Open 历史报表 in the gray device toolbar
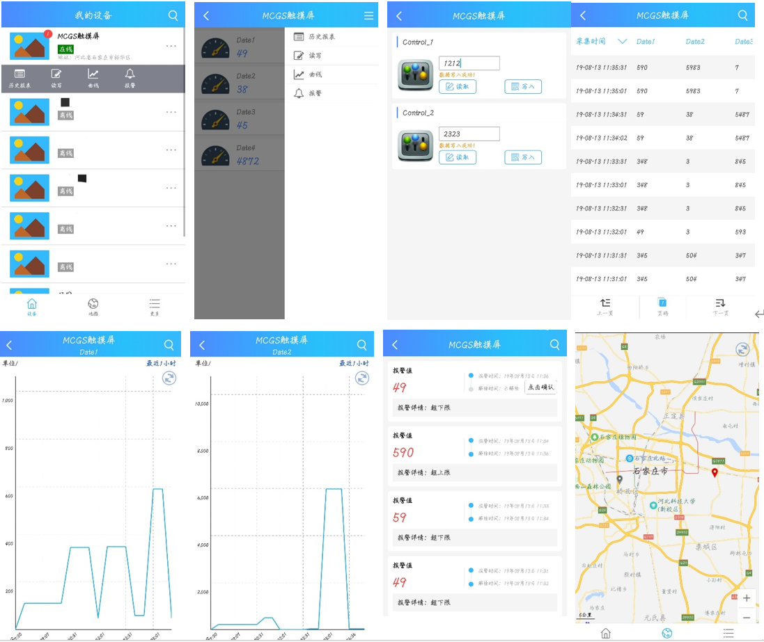 tap(20, 79)
